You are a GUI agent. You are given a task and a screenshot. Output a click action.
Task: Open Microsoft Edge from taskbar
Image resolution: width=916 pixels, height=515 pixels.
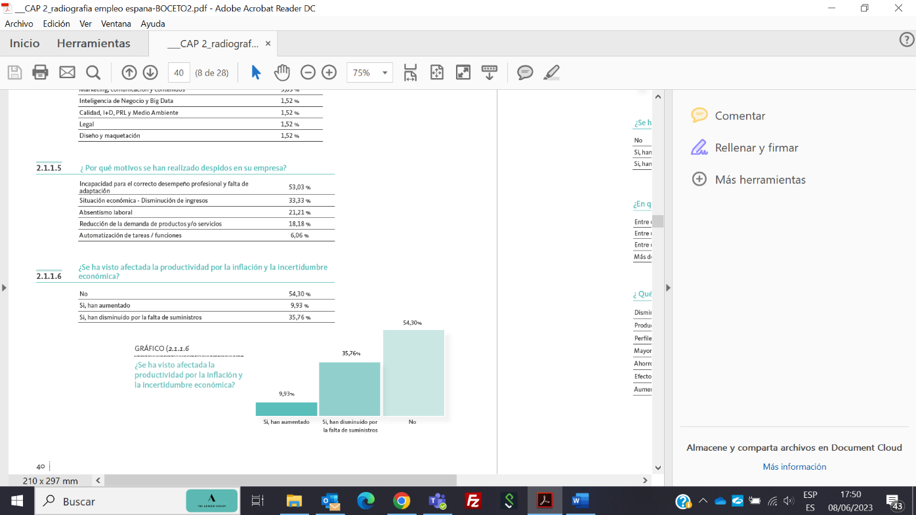pyautogui.click(x=365, y=501)
